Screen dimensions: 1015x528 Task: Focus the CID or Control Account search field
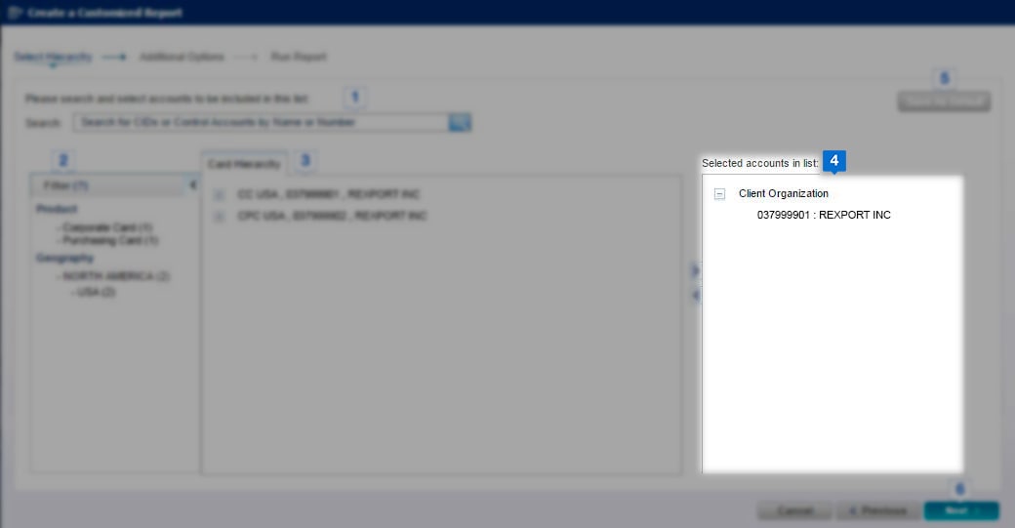pos(261,122)
